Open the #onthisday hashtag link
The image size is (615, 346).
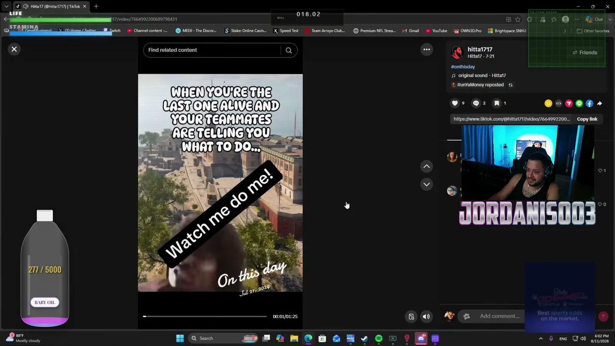(463, 67)
